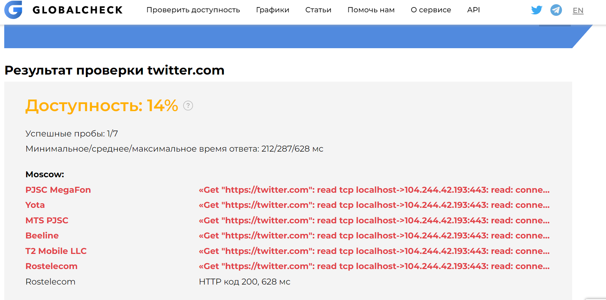Viewport: 606px width, 300px height.
Task: Click the Beeline provider entry
Action: (42, 235)
